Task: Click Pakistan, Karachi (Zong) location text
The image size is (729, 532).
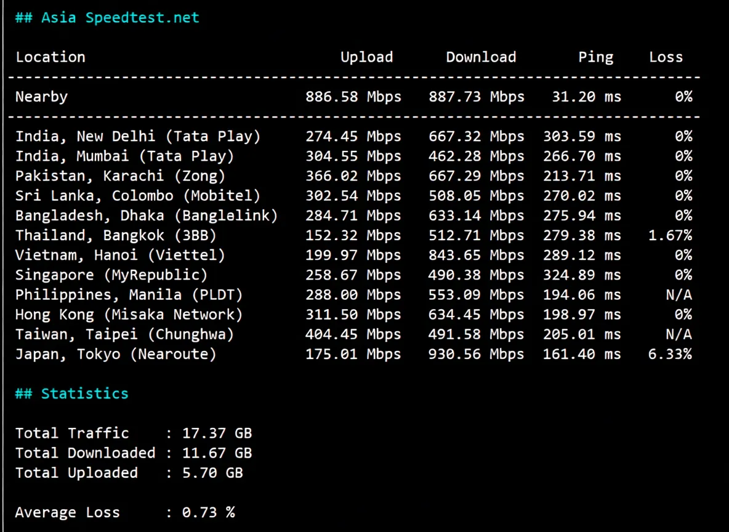Action: [119, 175]
